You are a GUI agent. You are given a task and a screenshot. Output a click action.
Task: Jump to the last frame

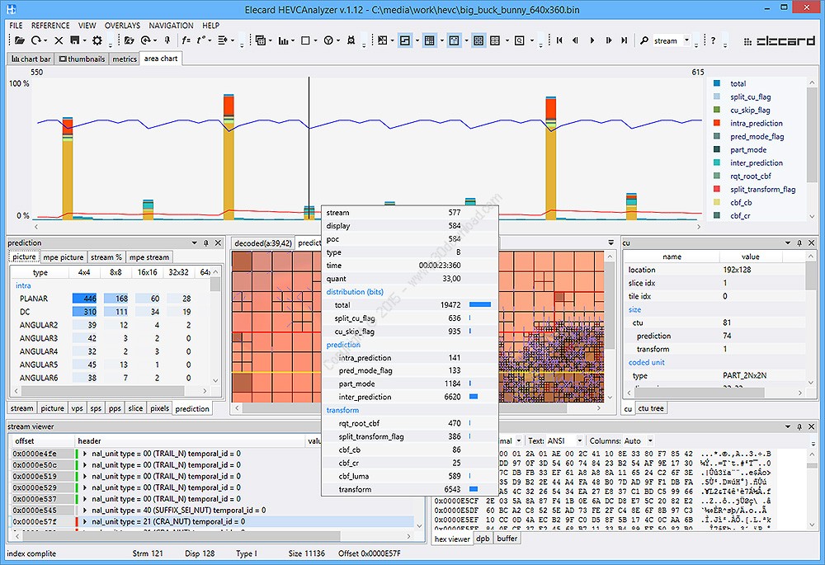(624, 40)
